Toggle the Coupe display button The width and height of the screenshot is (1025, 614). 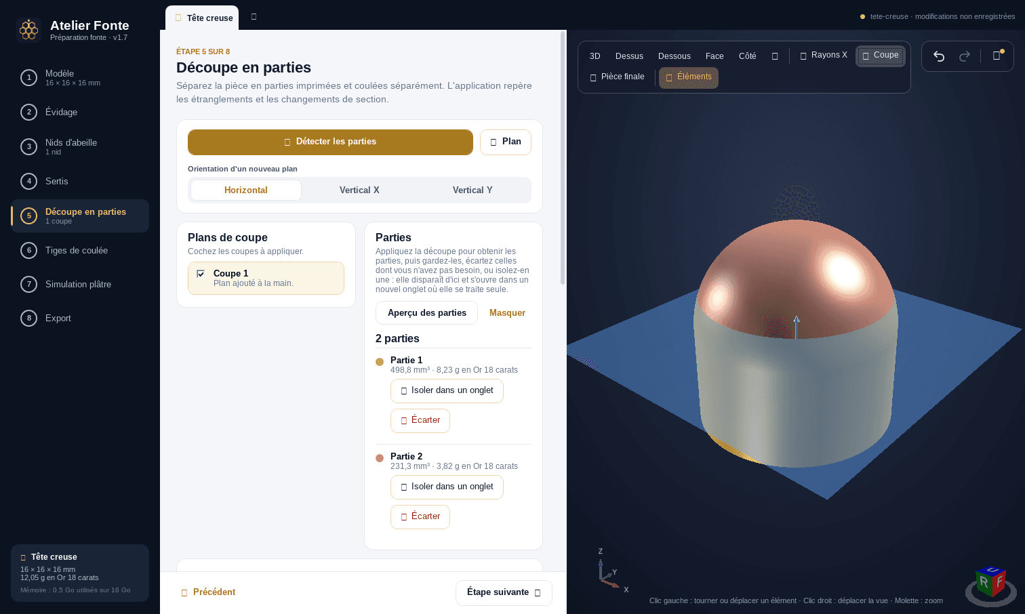tap(881, 56)
